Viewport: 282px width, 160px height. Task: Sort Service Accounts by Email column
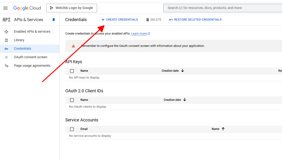84,129
